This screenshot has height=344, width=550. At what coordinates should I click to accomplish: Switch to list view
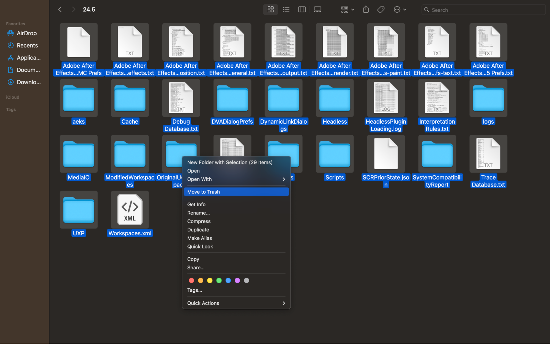click(x=286, y=10)
